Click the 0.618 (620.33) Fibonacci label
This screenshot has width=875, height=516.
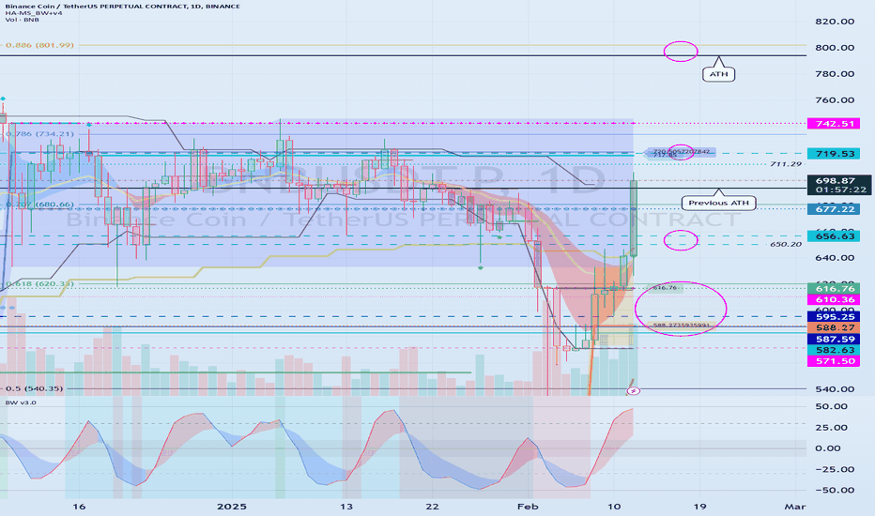point(39,284)
